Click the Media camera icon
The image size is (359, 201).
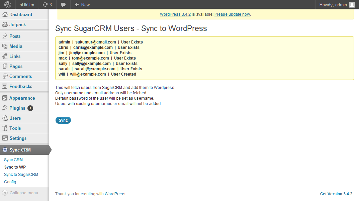5,46
